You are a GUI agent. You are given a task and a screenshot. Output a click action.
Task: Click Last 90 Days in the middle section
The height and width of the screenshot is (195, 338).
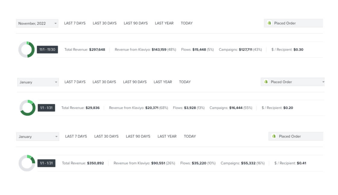point(135,82)
